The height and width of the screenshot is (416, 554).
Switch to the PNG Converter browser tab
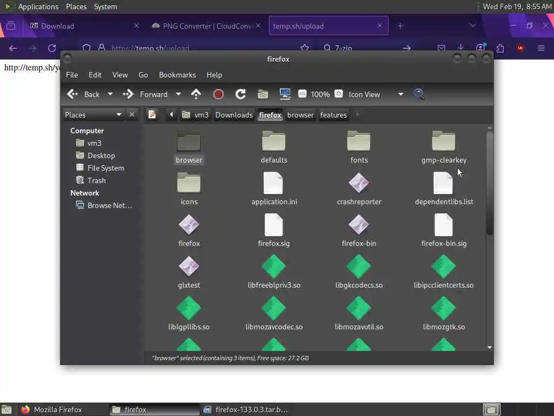pyautogui.click(x=207, y=26)
